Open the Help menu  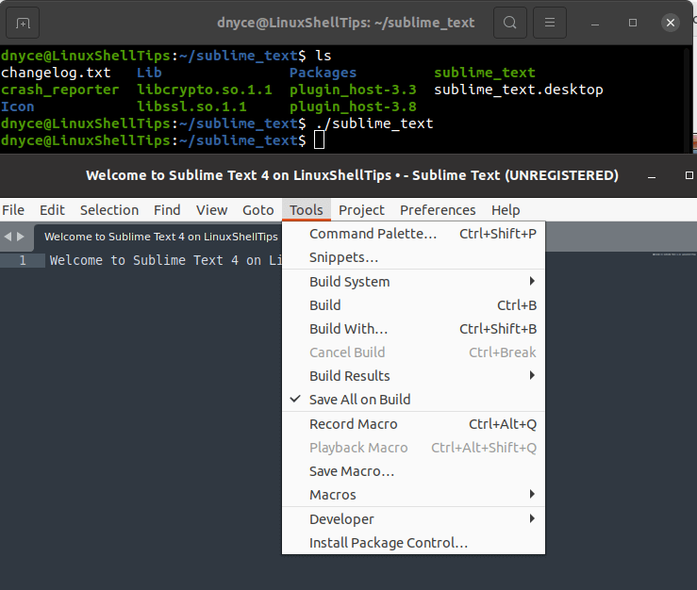[506, 209]
